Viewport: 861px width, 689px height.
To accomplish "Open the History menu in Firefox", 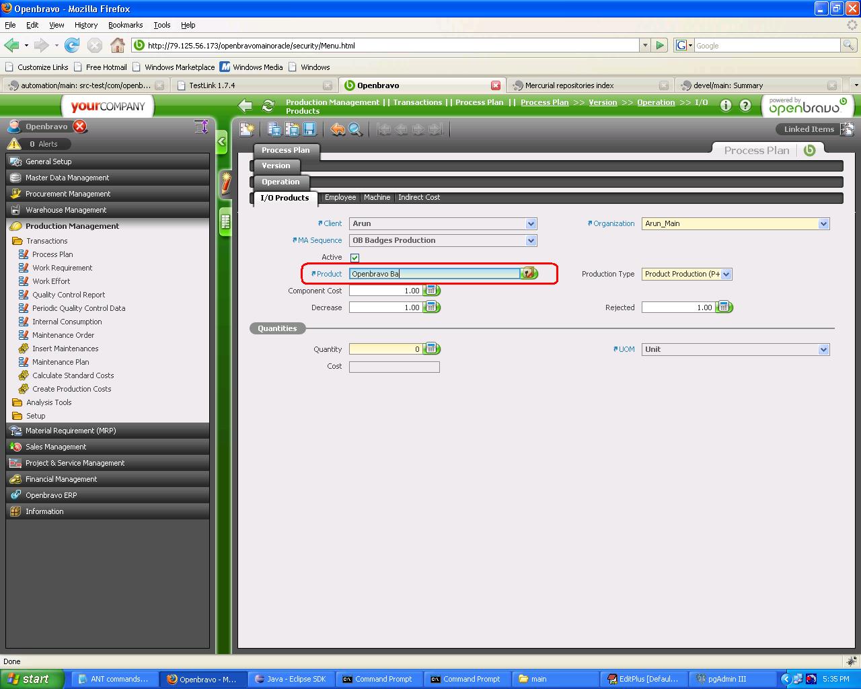I will point(86,25).
